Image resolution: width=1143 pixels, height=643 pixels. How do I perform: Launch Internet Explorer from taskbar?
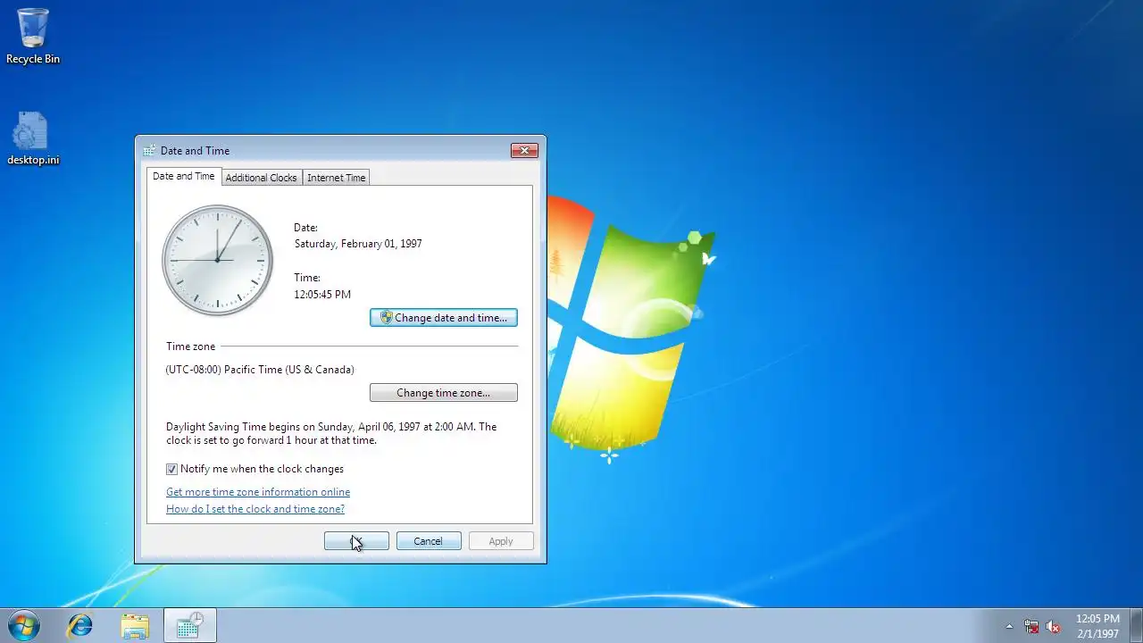tap(80, 626)
